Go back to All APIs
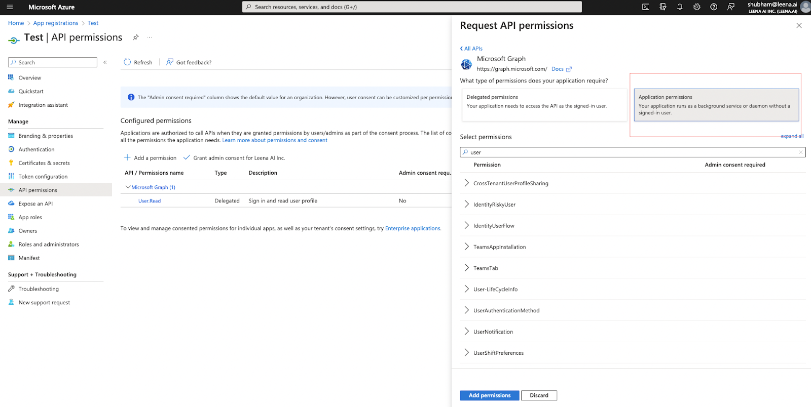This screenshot has height=407, width=811. (x=471, y=49)
